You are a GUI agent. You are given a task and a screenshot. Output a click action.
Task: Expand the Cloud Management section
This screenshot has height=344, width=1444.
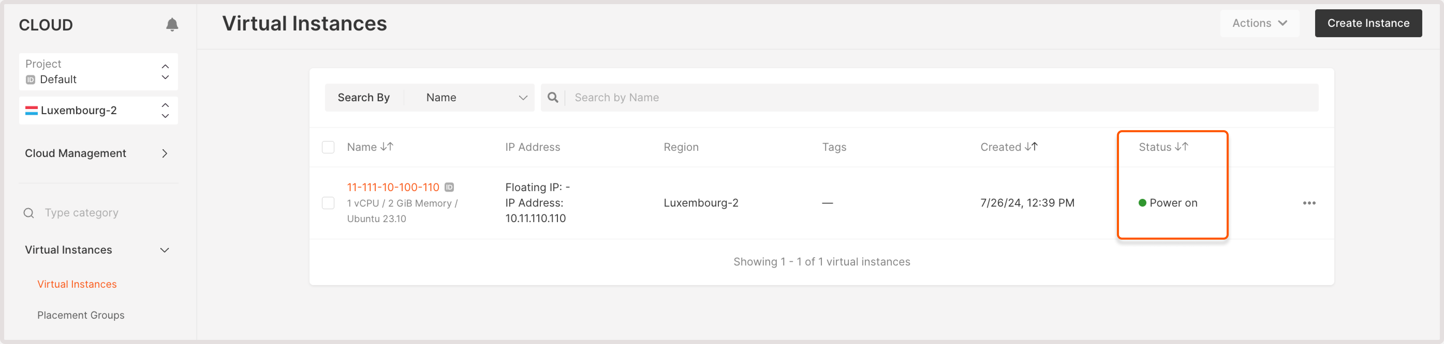[x=164, y=153]
